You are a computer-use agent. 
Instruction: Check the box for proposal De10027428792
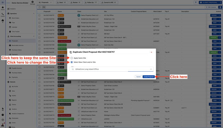tap(39, 34)
